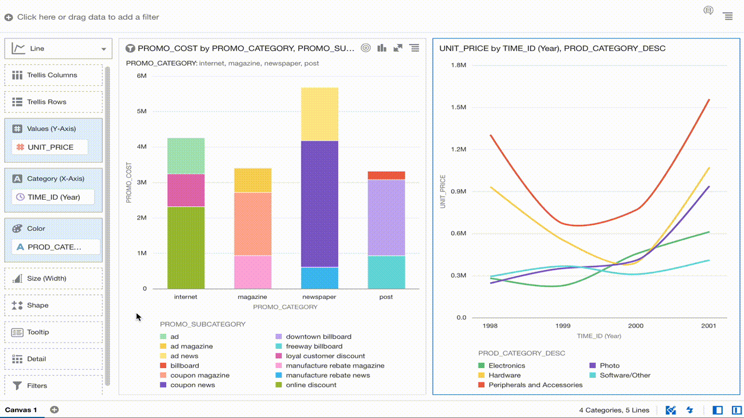The height and width of the screenshot is (418, 744).
Task: Select the coupon magazine segment of magazine bar
Action: pos(253,224)
